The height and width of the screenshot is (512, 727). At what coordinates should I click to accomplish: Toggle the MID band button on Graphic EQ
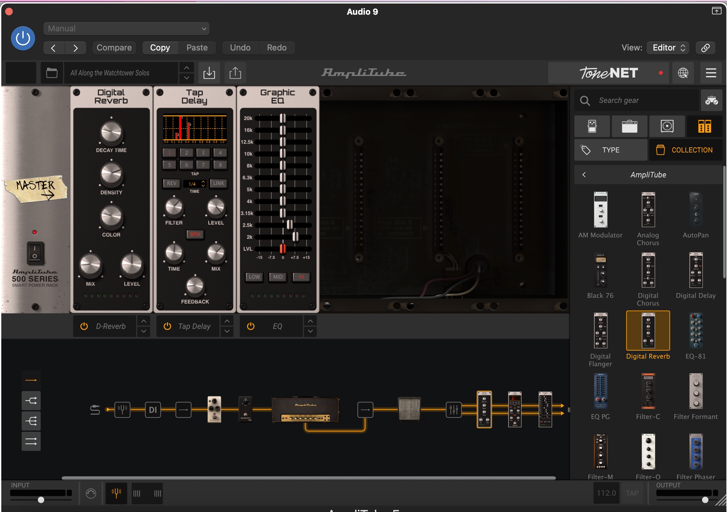click(x=278, y=277)
